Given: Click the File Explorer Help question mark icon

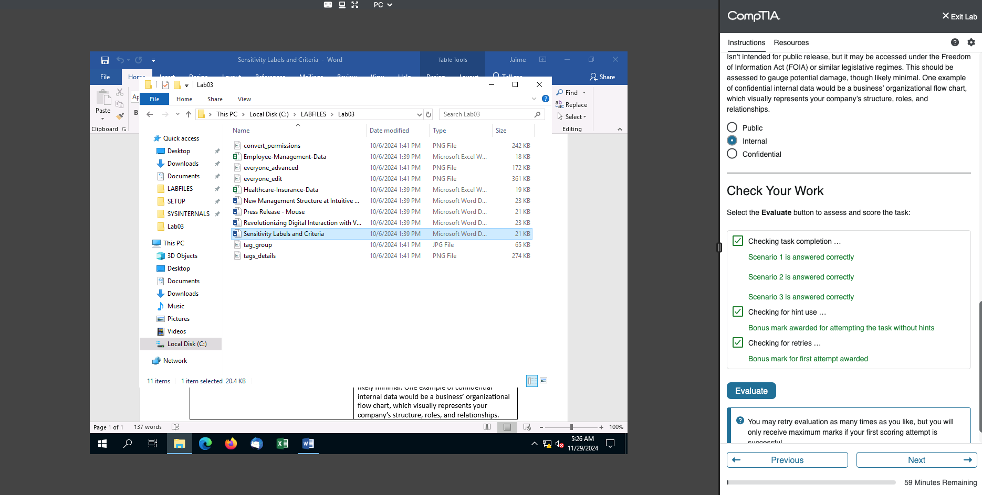Looking at the screenshot, I should [546, 99].
